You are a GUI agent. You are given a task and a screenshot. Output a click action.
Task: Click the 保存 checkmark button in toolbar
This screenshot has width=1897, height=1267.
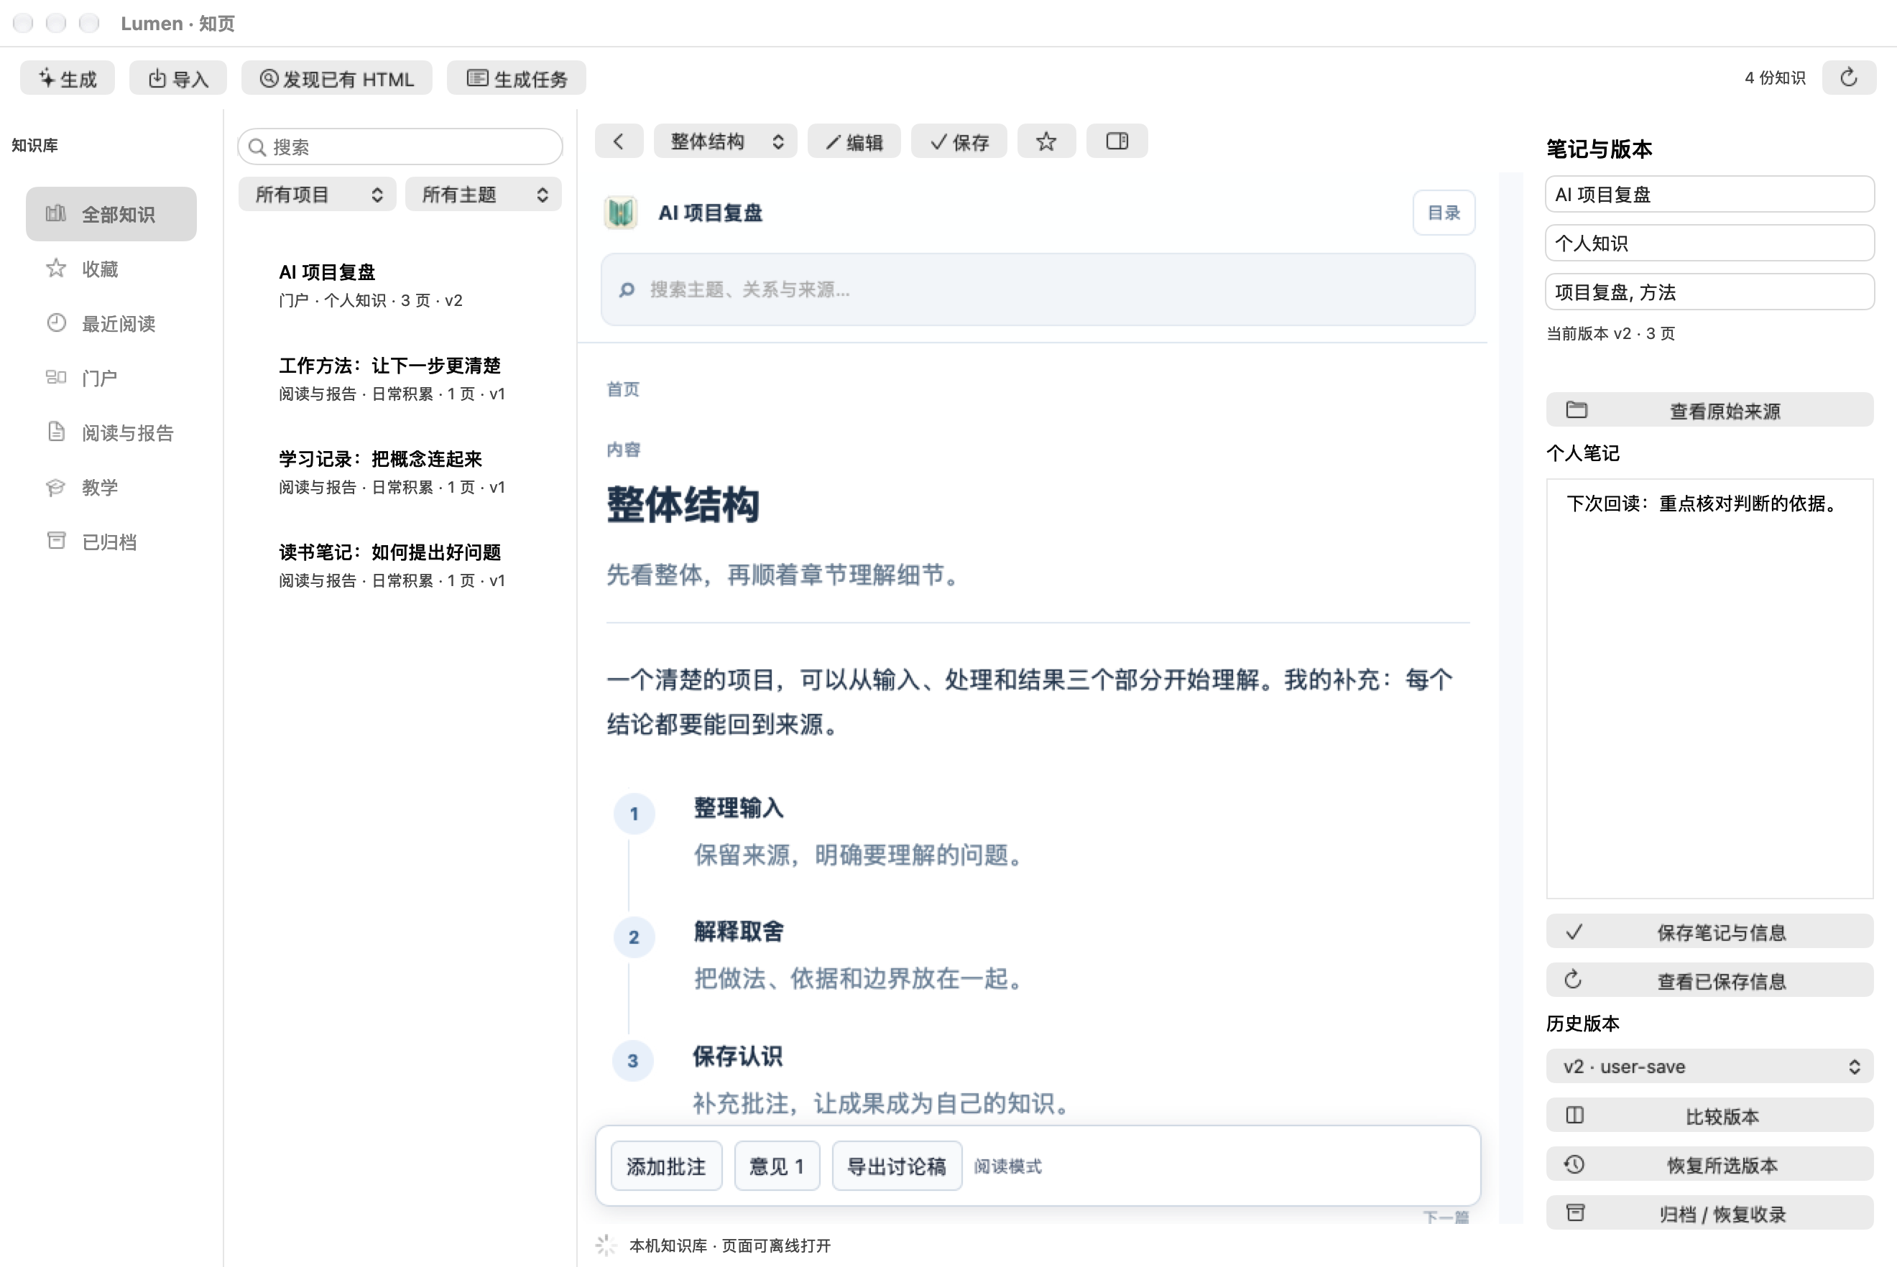(x=959, y=141)
